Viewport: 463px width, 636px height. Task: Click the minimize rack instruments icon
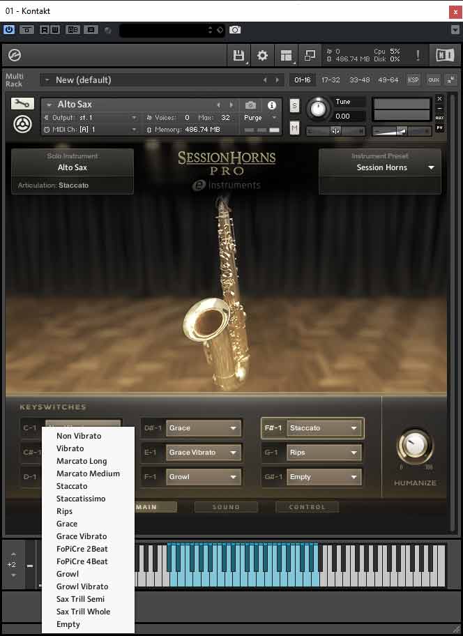point(451,80)
